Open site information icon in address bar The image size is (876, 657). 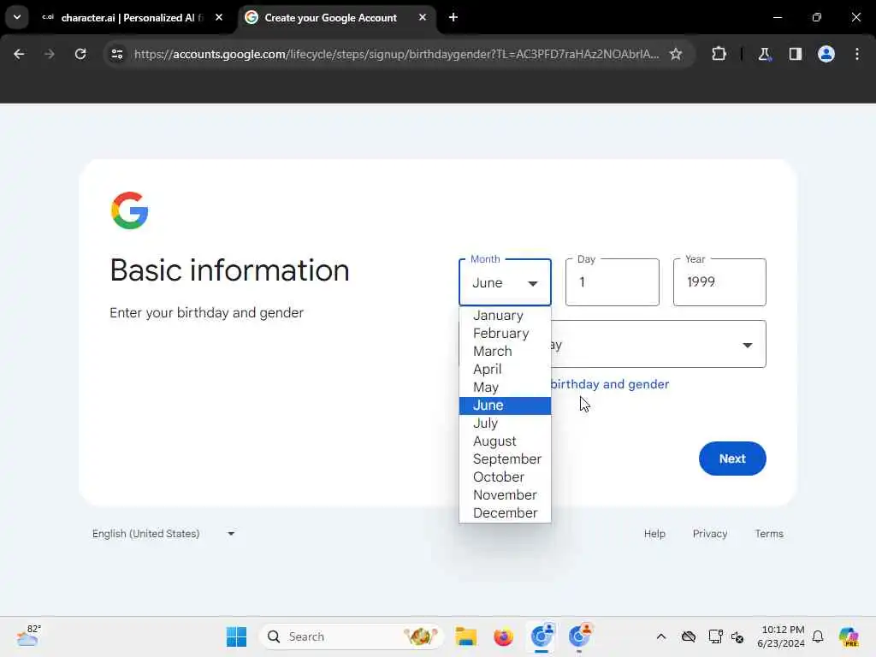pyautogui.click(x=116, y=54)
